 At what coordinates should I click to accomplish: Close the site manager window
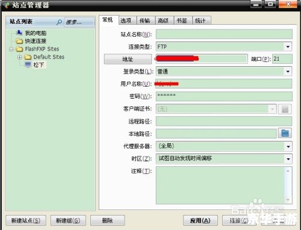pyautogui.click(x=288, y=4)
